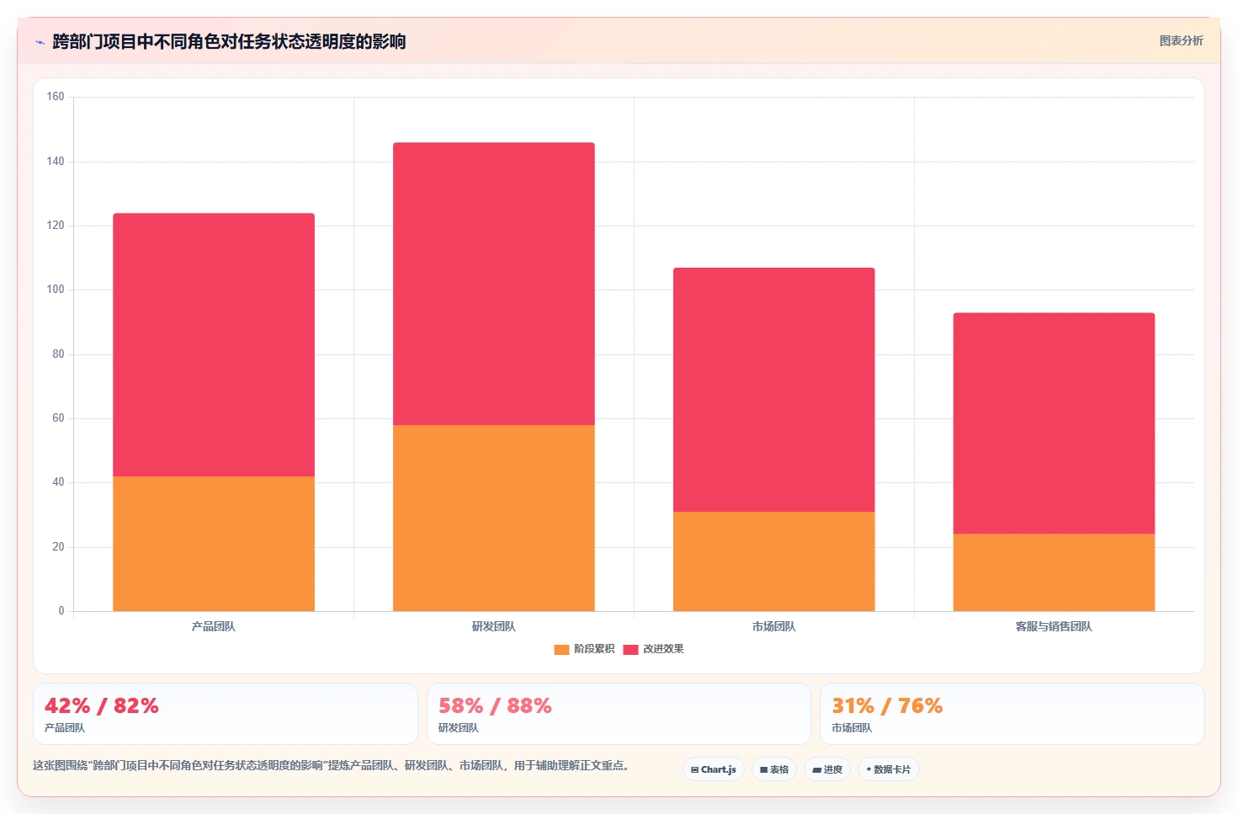Click the Chart.js chip
Viewport: 1238px width, 814px height.
713,769
